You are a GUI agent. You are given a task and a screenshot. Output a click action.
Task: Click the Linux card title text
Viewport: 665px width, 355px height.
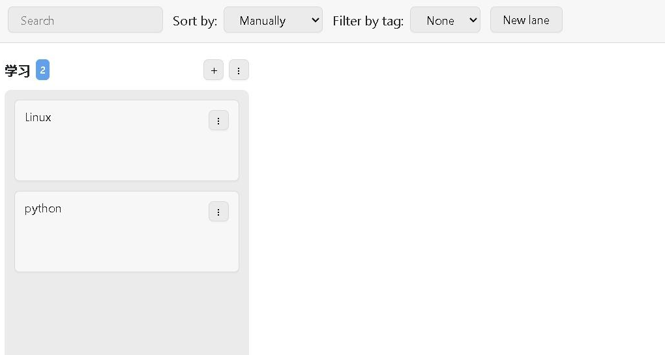click(38, 117)
